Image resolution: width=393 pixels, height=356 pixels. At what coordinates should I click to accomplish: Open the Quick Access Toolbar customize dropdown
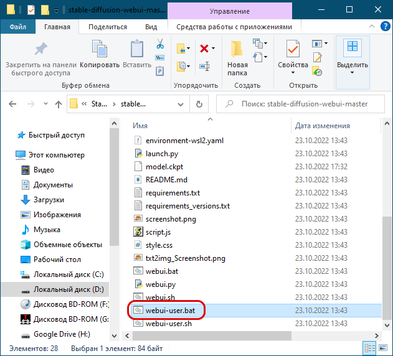click(57, 11)
